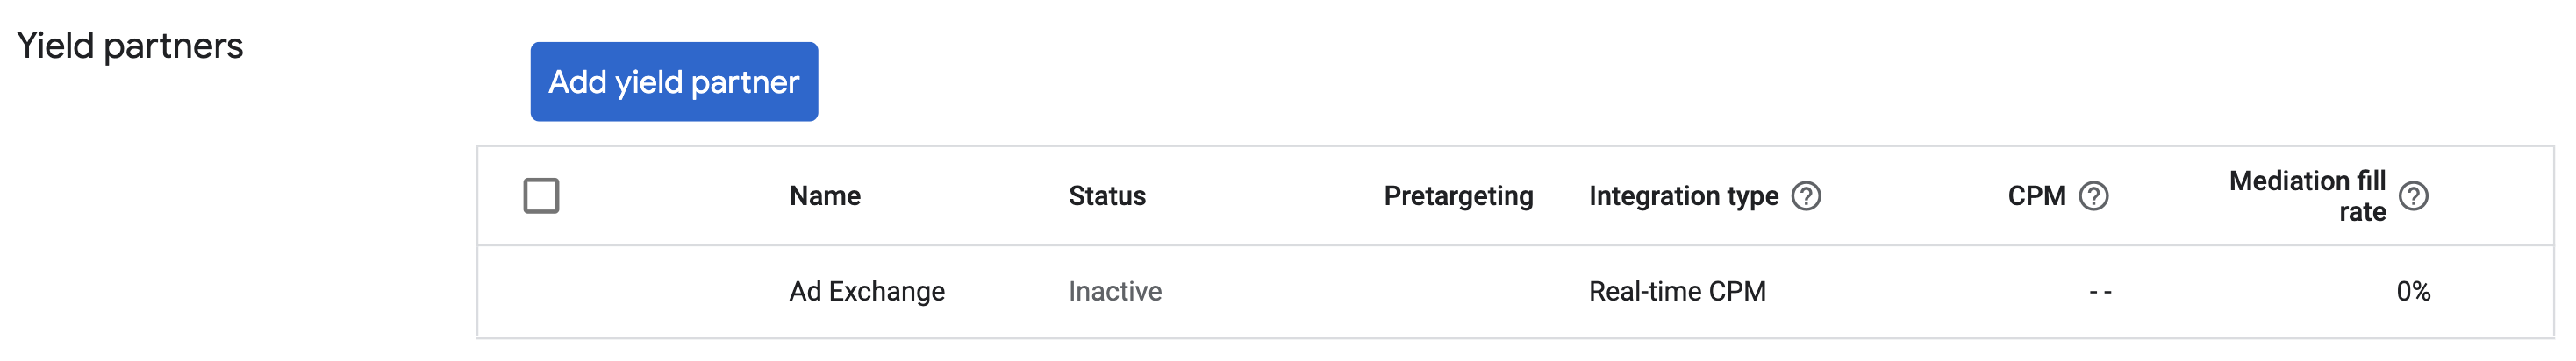The image size is (2576, 361).
Task: Show help for Mediation fill rate
Action: tap(2413, 196)
